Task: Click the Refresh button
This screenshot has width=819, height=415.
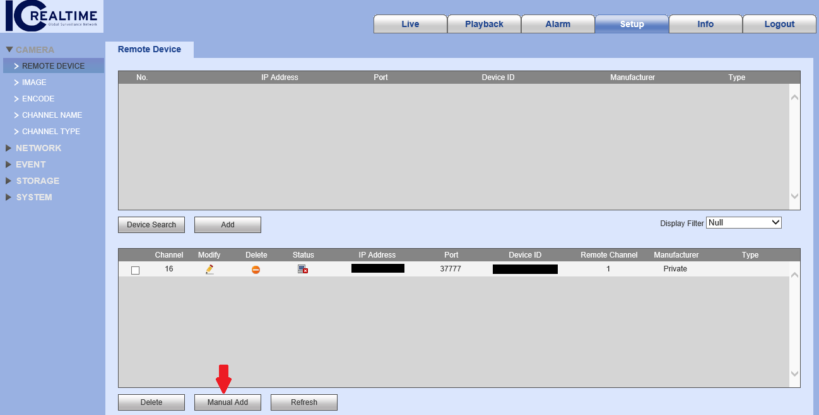Action: 303,402
